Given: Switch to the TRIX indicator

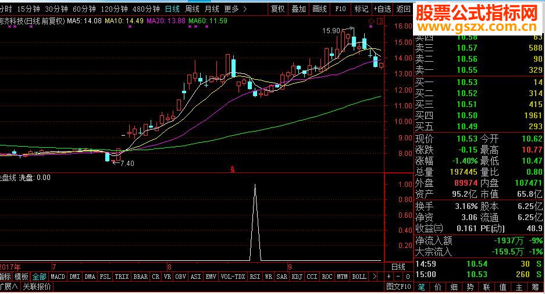Looking at the screenshot, I should pos(122,277).
